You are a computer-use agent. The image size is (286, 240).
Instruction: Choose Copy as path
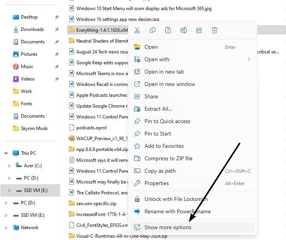(x=193, y=171)
